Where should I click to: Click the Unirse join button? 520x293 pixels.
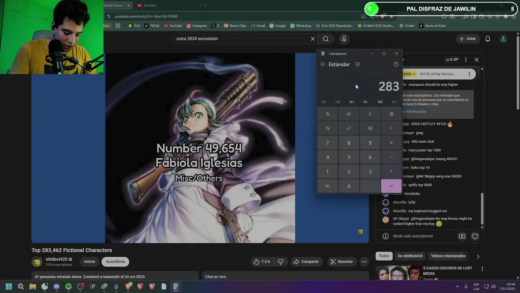tap(89, 262)
